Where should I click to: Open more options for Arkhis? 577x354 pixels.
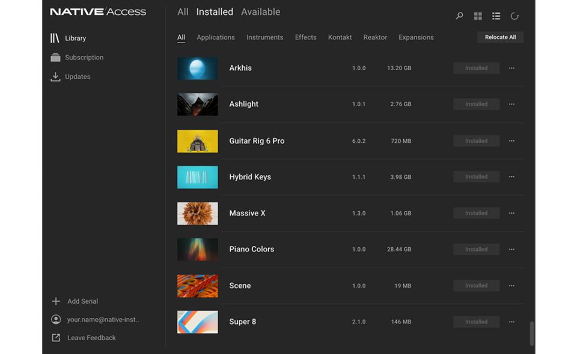(x=511, y=68)
